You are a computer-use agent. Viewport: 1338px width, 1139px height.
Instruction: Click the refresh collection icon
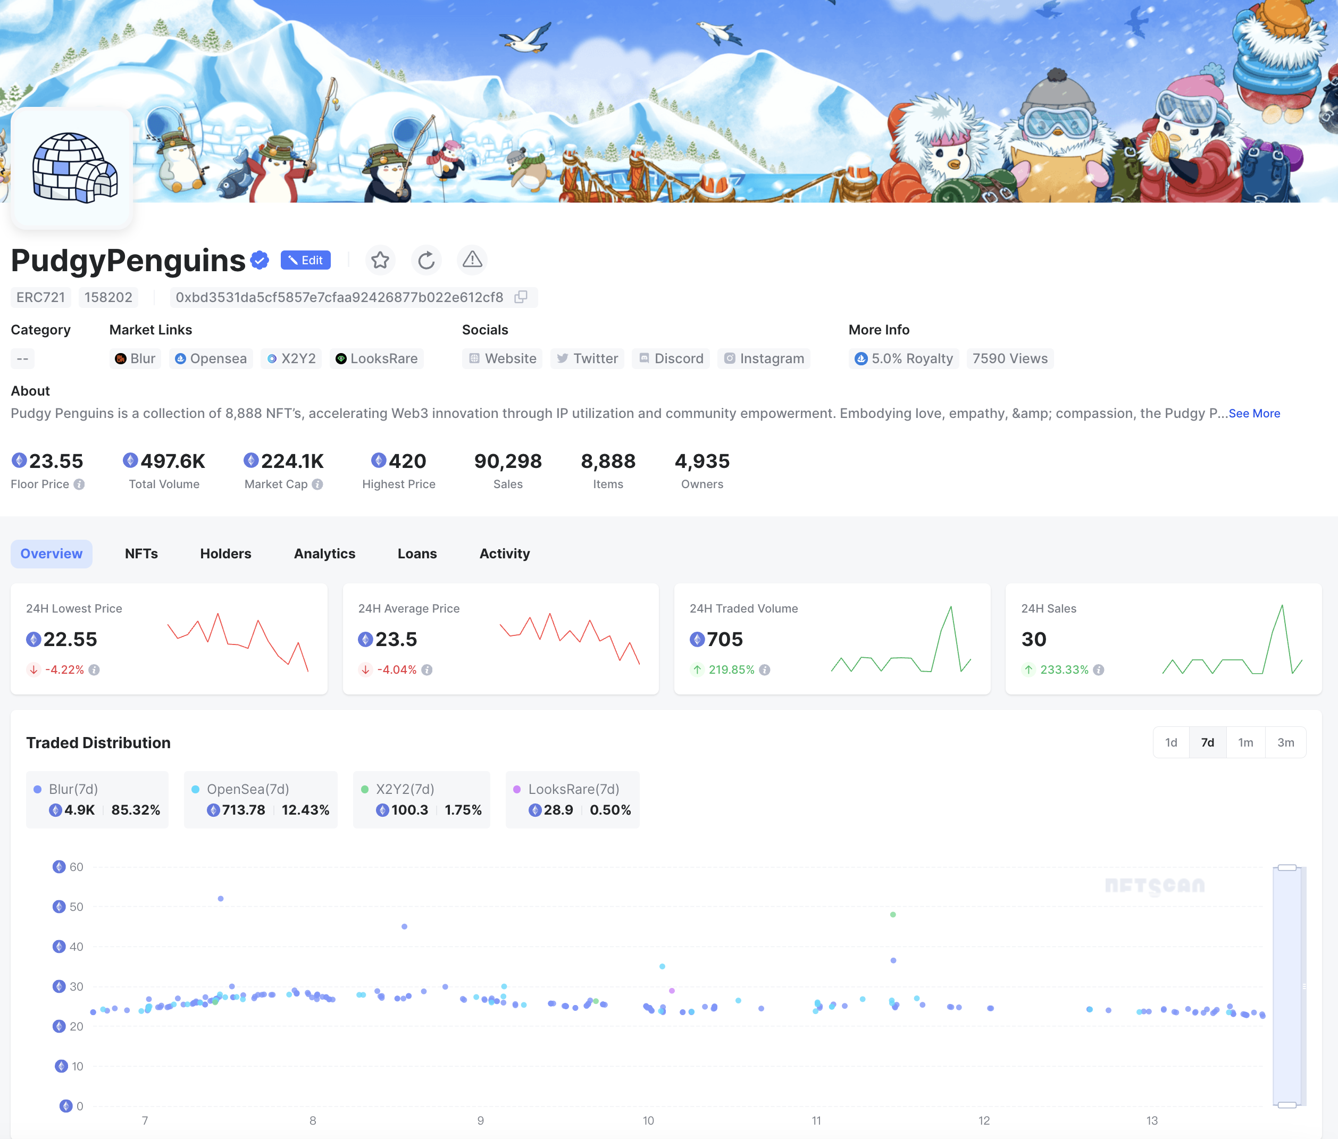point(426,260)
